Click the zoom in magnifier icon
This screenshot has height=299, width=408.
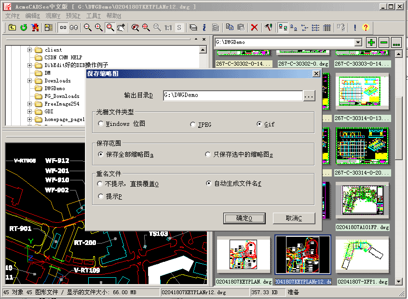coord(98,27)
